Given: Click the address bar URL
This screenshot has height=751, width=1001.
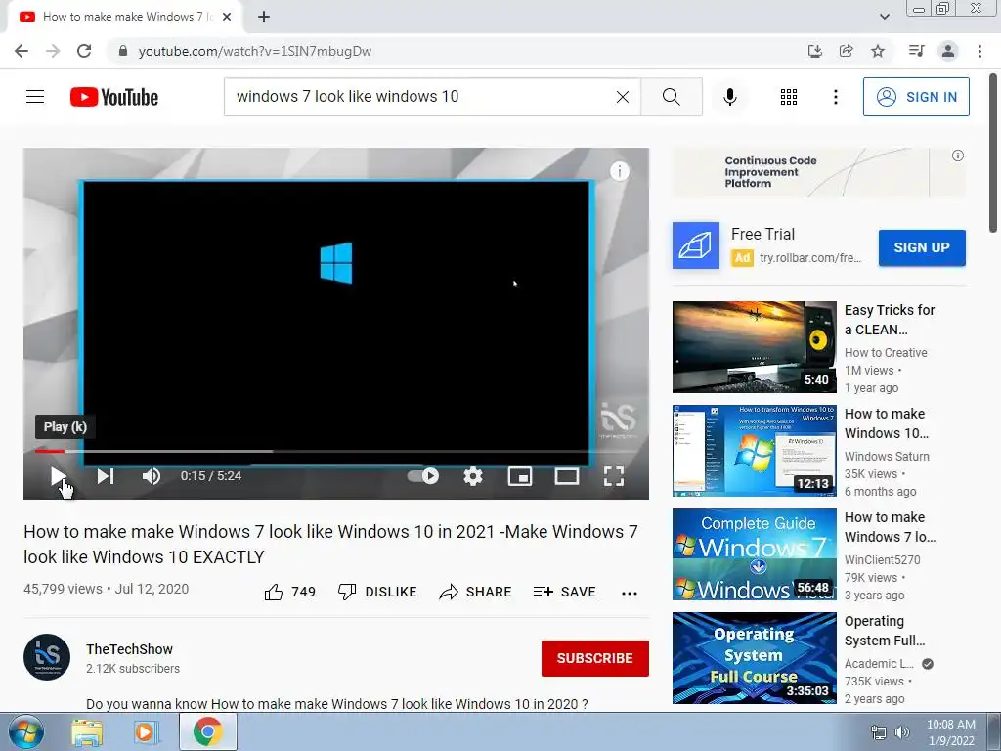Looking at the screenshot, I should click(255, 51).
